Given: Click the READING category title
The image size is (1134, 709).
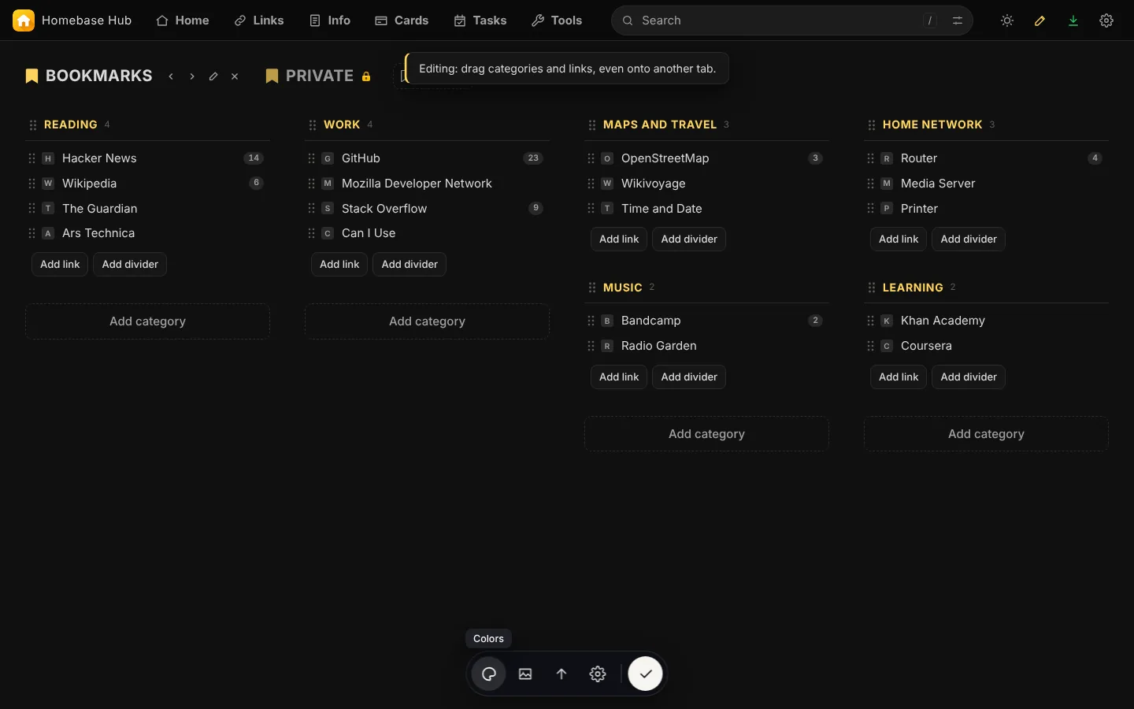Looking at the screenshot, I should (x=71, y=124).
